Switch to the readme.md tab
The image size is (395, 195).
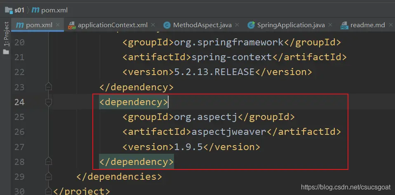tap(367, 25)
